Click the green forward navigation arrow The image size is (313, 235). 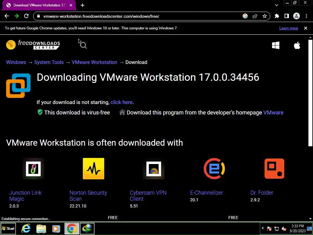click(17, 16)
